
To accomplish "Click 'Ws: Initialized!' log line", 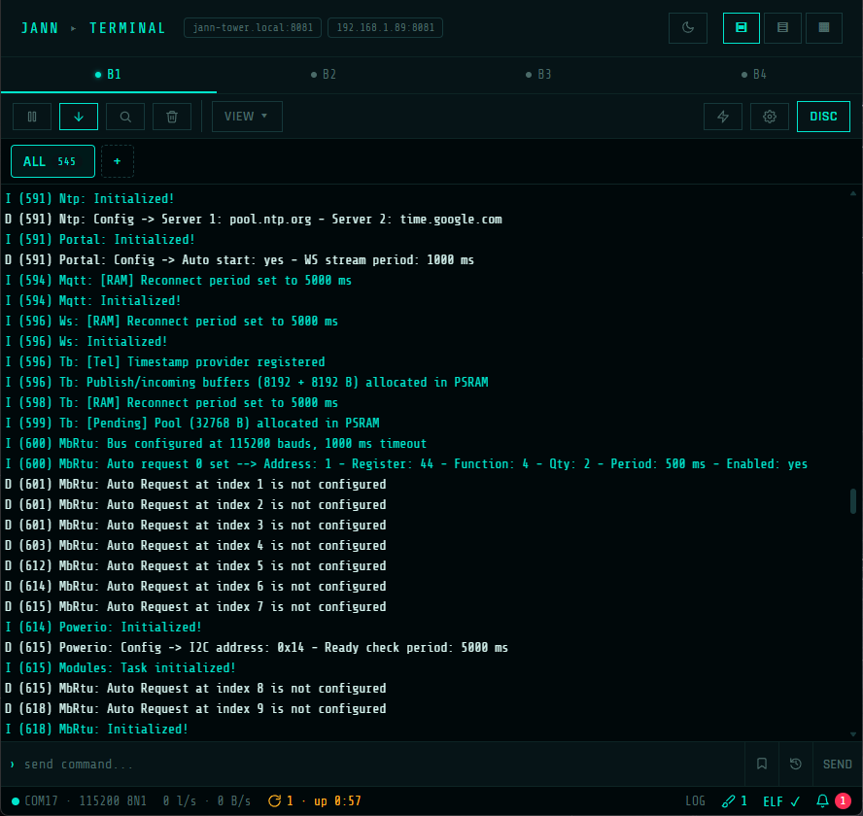I will click(x=86, y=341).
